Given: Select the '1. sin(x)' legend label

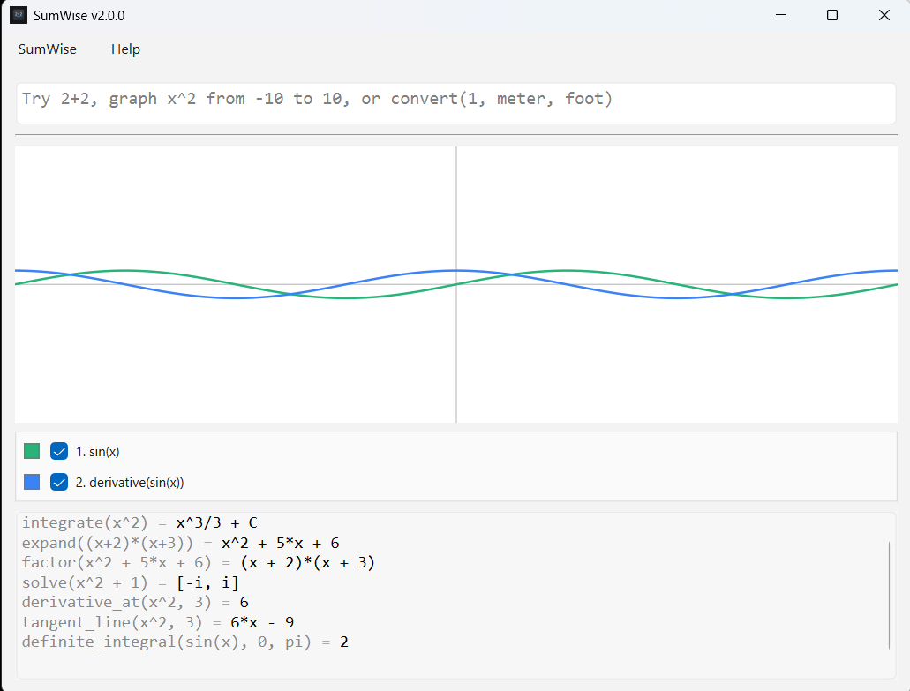Looking at the screenshot, I should pyautogui.click(x=97, y=451).
